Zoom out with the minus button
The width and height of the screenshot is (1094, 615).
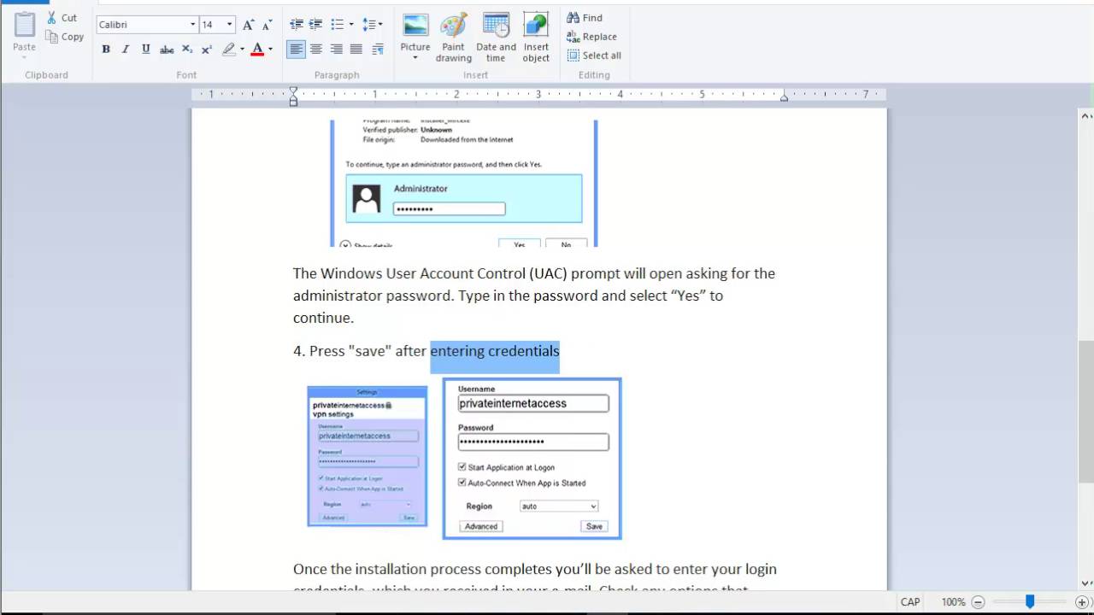979,602
